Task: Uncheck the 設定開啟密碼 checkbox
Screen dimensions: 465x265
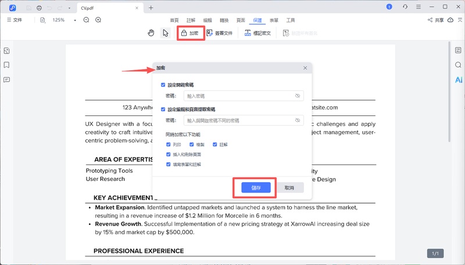Action: tap(163, 85)
